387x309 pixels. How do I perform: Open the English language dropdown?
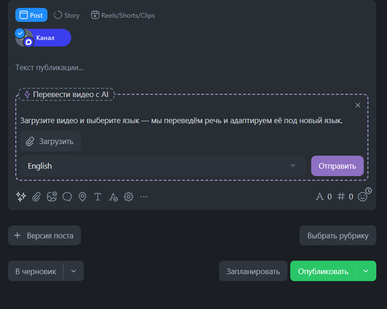(x=162, y=166)
